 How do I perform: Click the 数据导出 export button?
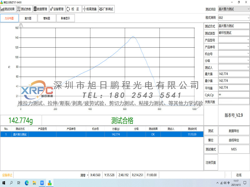point(234,131)
